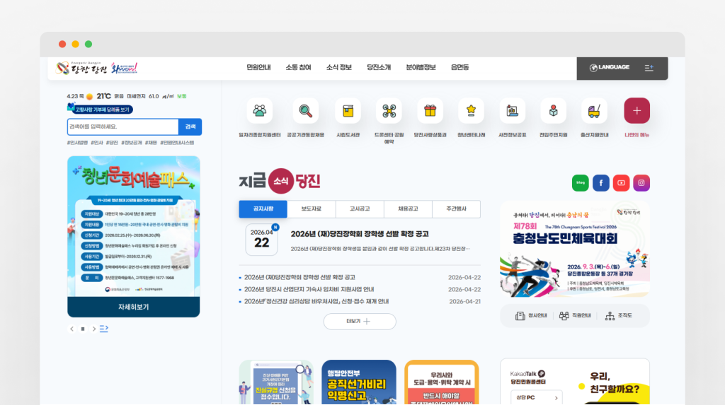Click the 출산지원안내 stroller icon
725x405 pixels.
[x=594, y=111]
